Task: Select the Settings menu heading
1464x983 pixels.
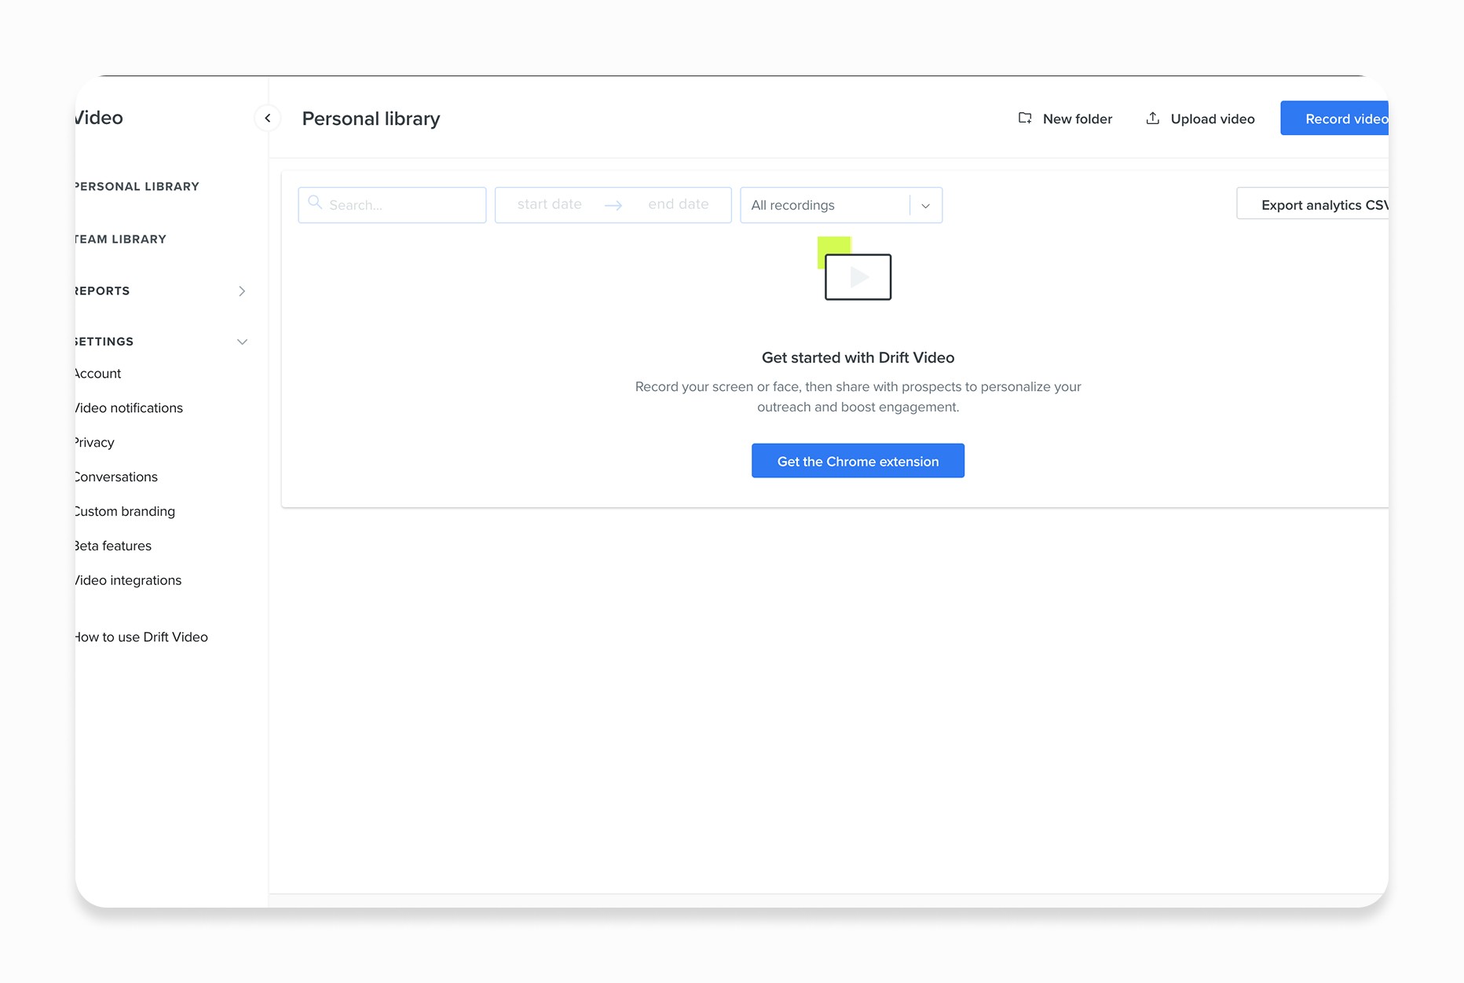Action: 104,342
